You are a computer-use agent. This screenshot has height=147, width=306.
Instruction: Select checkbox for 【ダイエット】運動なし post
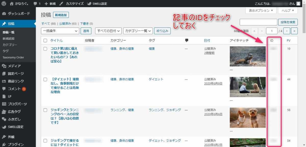[45, 79]
